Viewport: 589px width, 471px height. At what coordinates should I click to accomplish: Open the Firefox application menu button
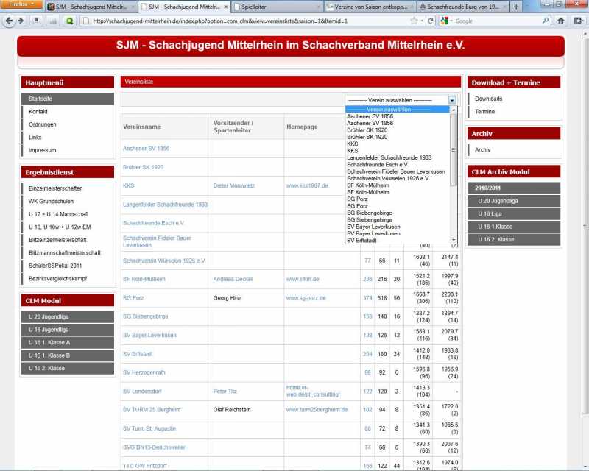tap(21, 4)
